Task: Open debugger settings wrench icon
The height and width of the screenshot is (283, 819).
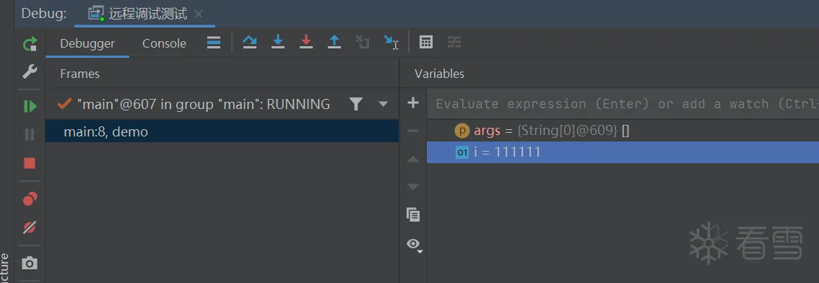Action: click(x=30, y=71)
